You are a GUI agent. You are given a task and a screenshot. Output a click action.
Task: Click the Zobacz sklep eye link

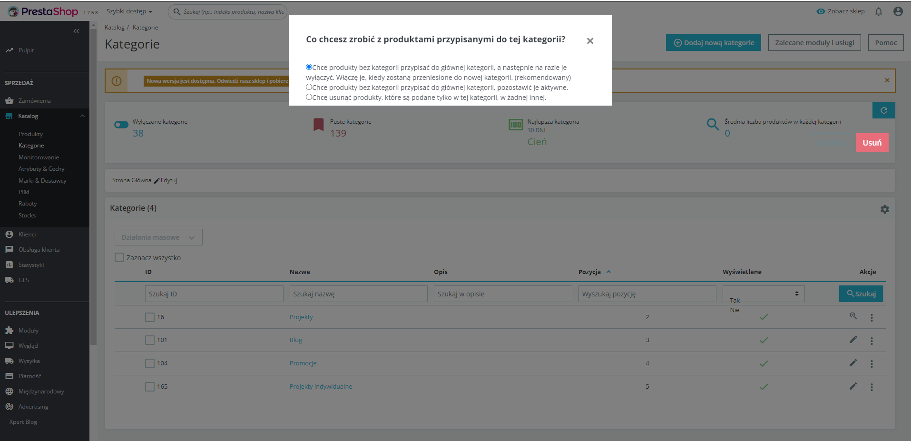coord(841,11)
